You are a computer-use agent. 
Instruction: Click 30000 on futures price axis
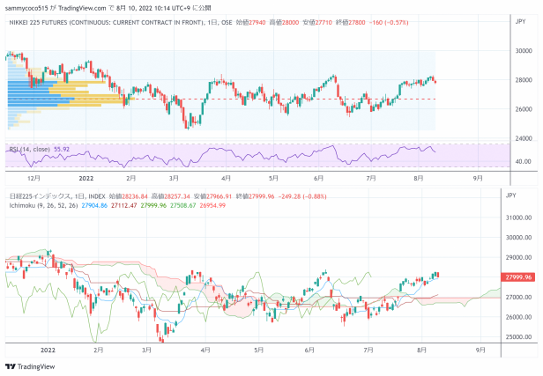(x=524, y=51)
